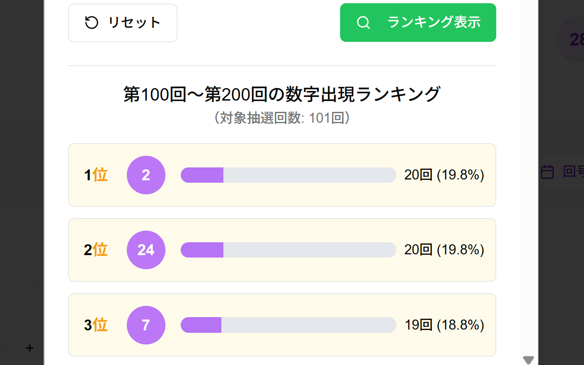Viewport: 584px width, 365px height.
Task: Click the magnifier icon in the green button
Action: pyautogui.click(x=363, y=23)
